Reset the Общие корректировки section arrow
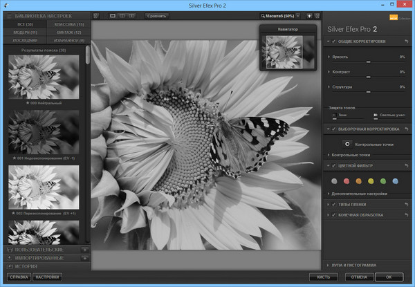This screenshot has height=287, width=415. (406, 41)
